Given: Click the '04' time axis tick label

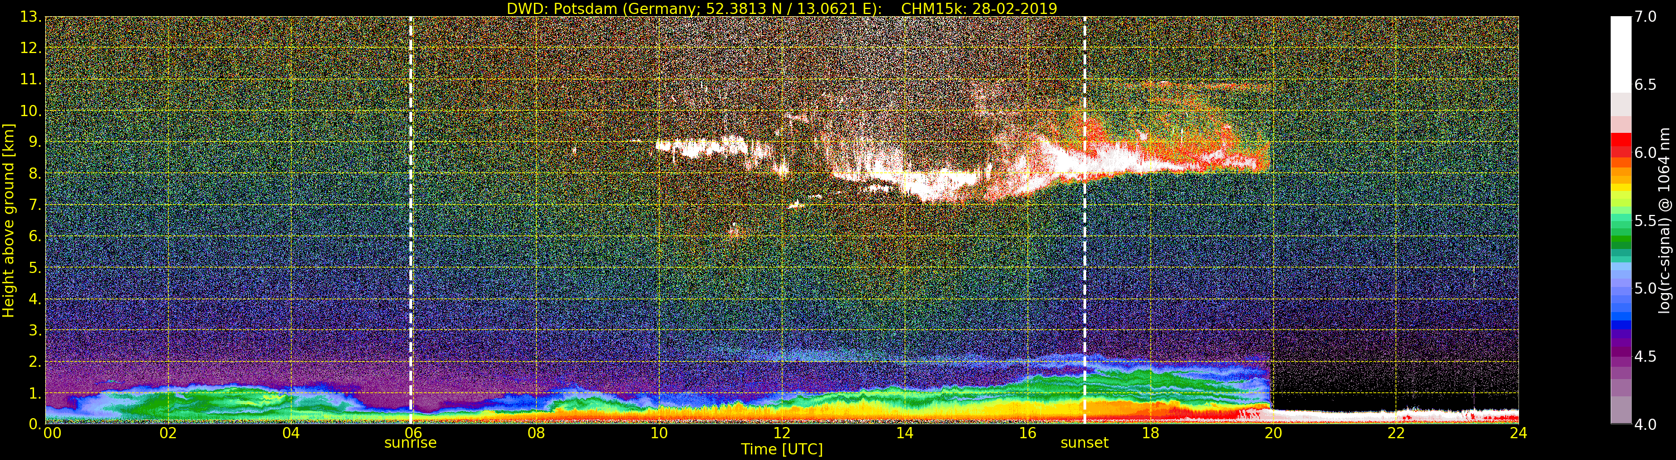Looking at the screenshot, I should coord(291,433).
